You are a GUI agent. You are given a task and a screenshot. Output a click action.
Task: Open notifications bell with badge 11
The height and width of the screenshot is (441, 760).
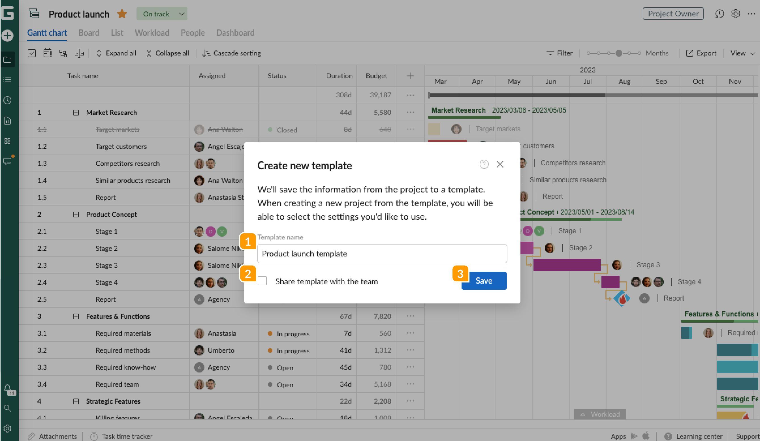coord(8,389)
